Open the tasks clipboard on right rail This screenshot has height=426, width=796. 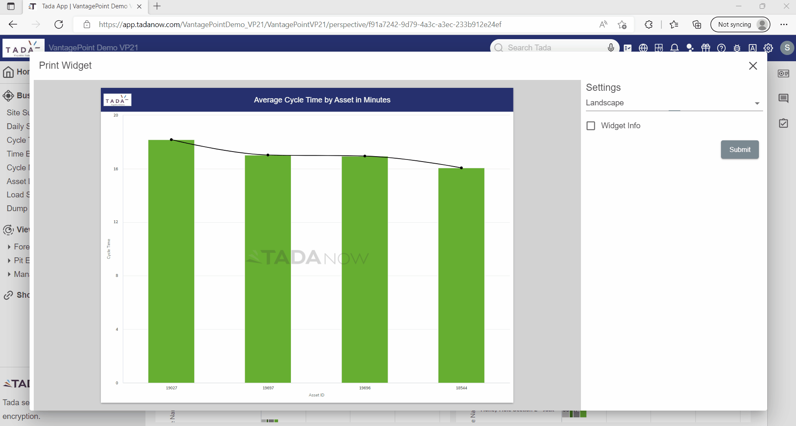pos(784,123)
